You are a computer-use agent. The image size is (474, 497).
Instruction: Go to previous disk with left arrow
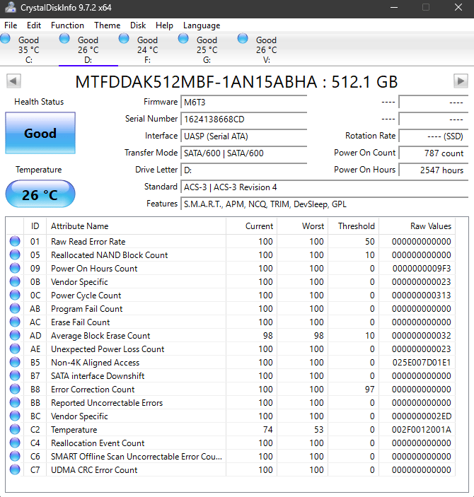tap(13, 81)
